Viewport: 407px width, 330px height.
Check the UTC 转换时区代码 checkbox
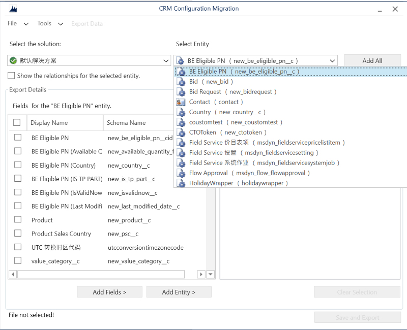[x=18, y=247]
